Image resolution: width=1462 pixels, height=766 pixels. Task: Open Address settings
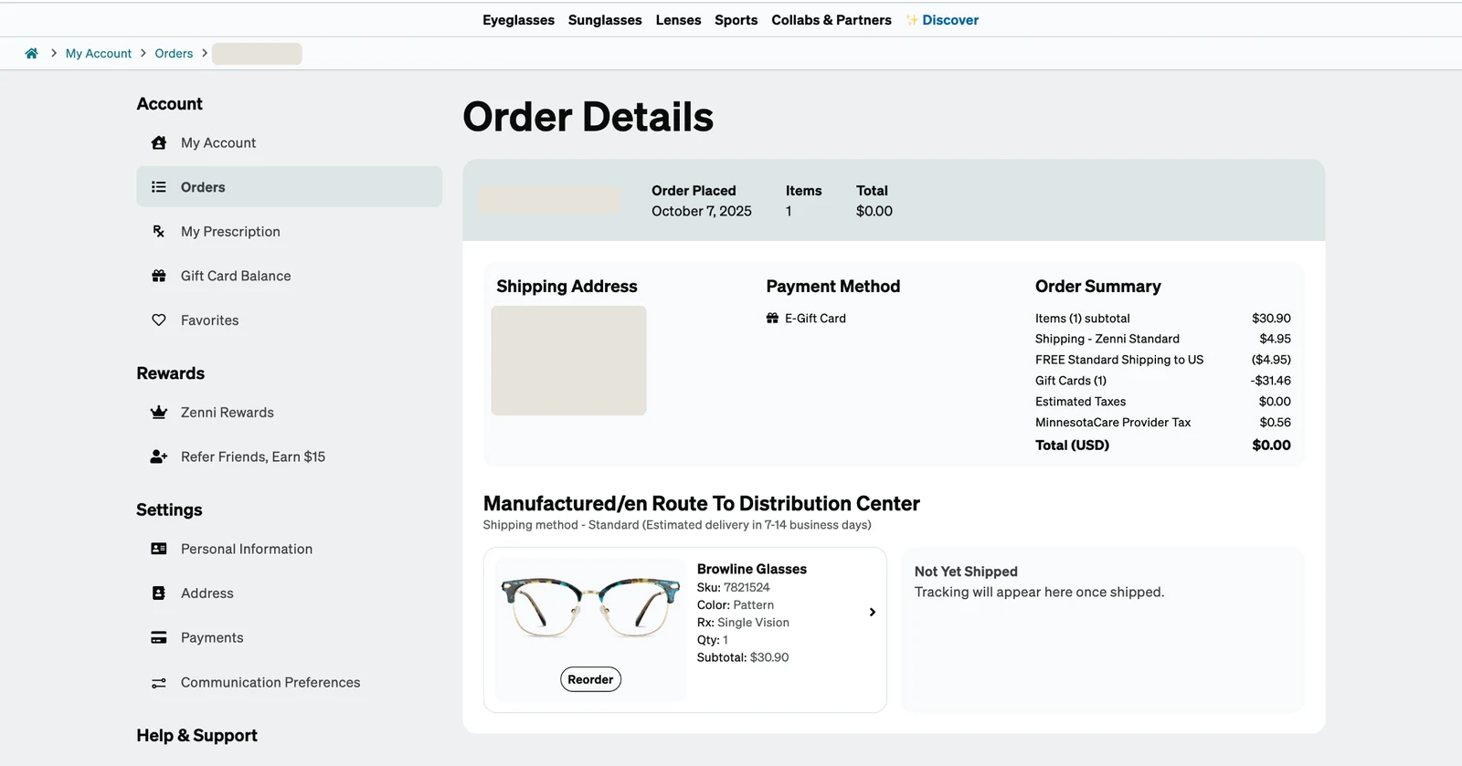point(207,593)
